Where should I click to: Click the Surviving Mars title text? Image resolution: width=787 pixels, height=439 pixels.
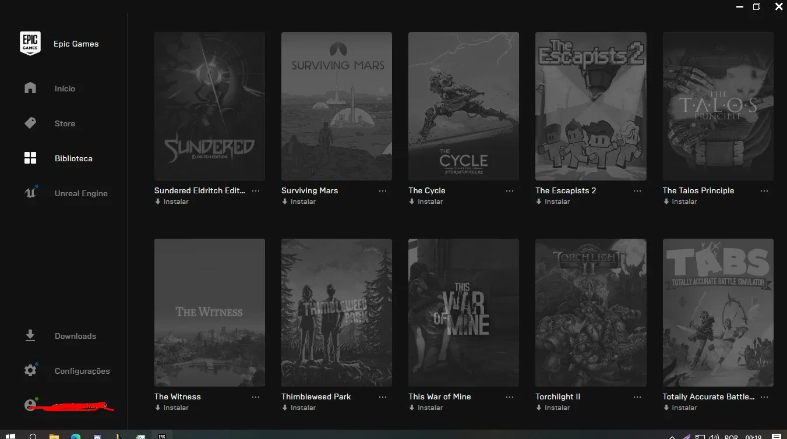[x=309, y=190]
